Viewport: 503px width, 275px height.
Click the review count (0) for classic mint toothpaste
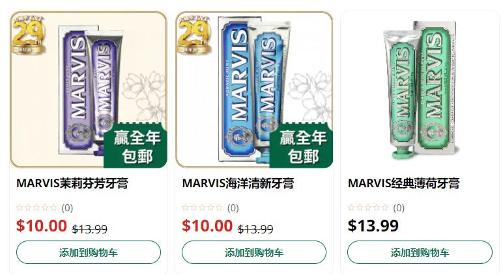tap(399, 208)
